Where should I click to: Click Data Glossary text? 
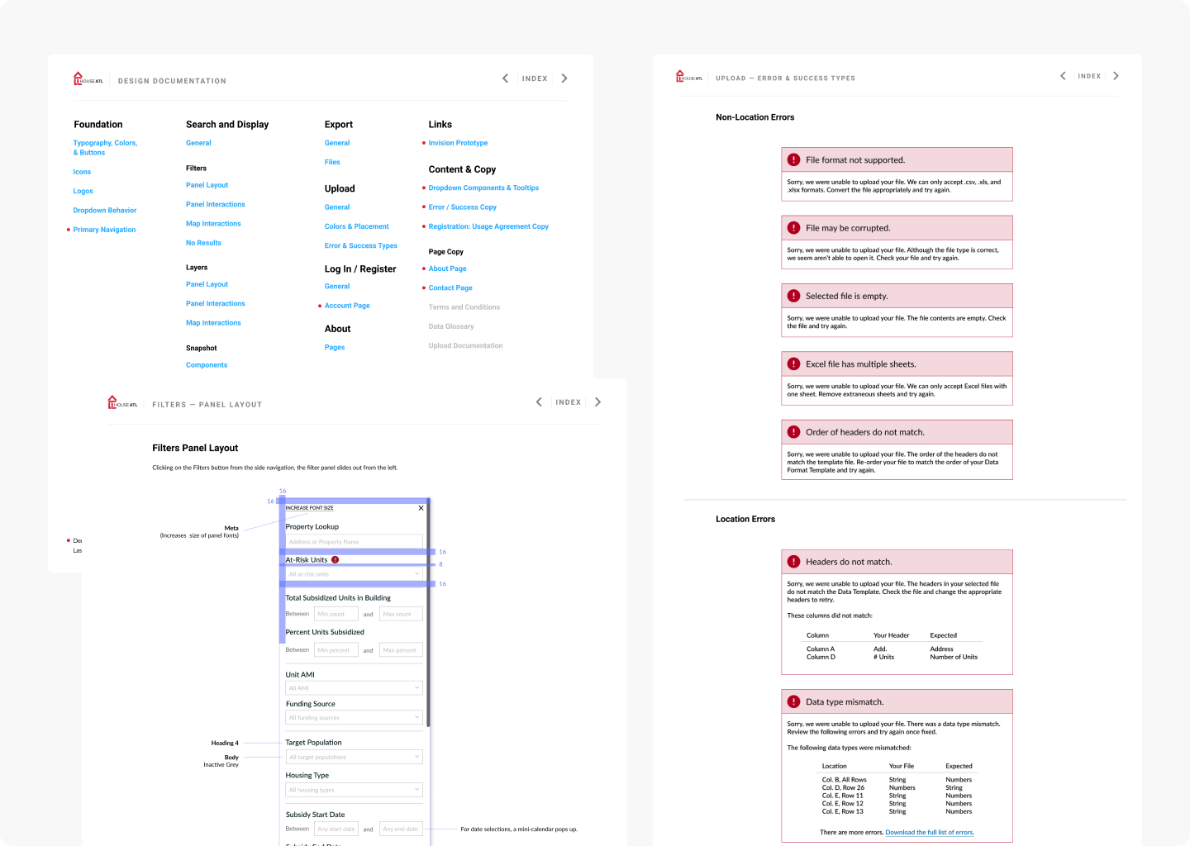[451, 326]
